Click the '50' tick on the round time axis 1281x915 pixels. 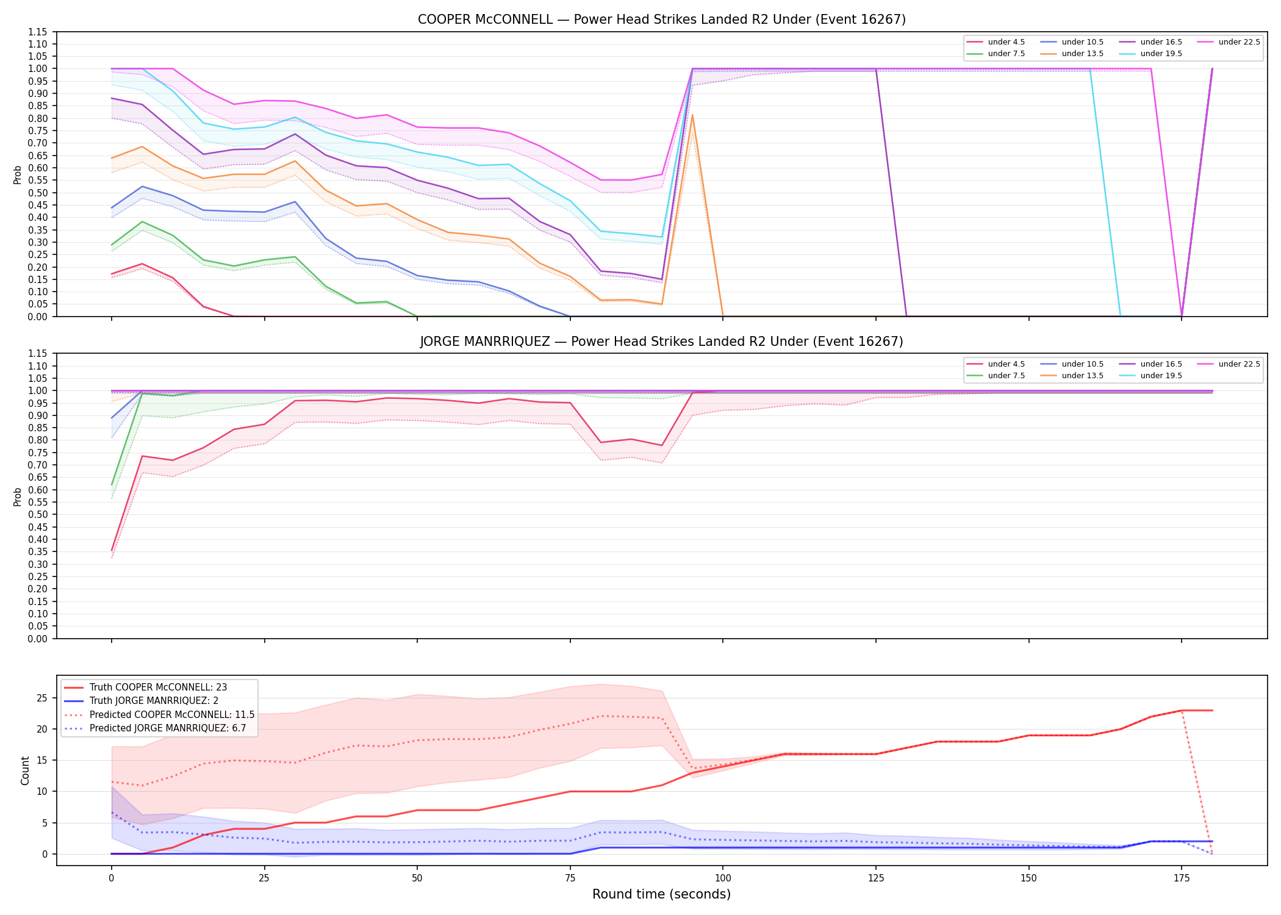click(417, 878)
